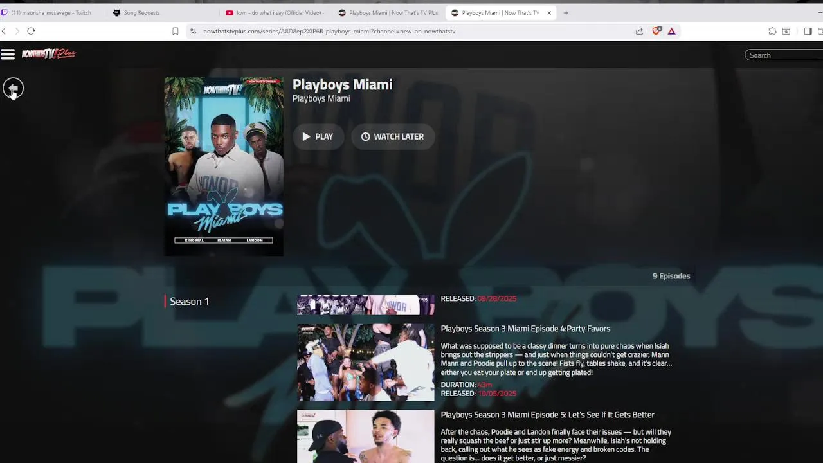Click the Playboys Miami main heading
The image size is (823, 463).
click(342, 84)
